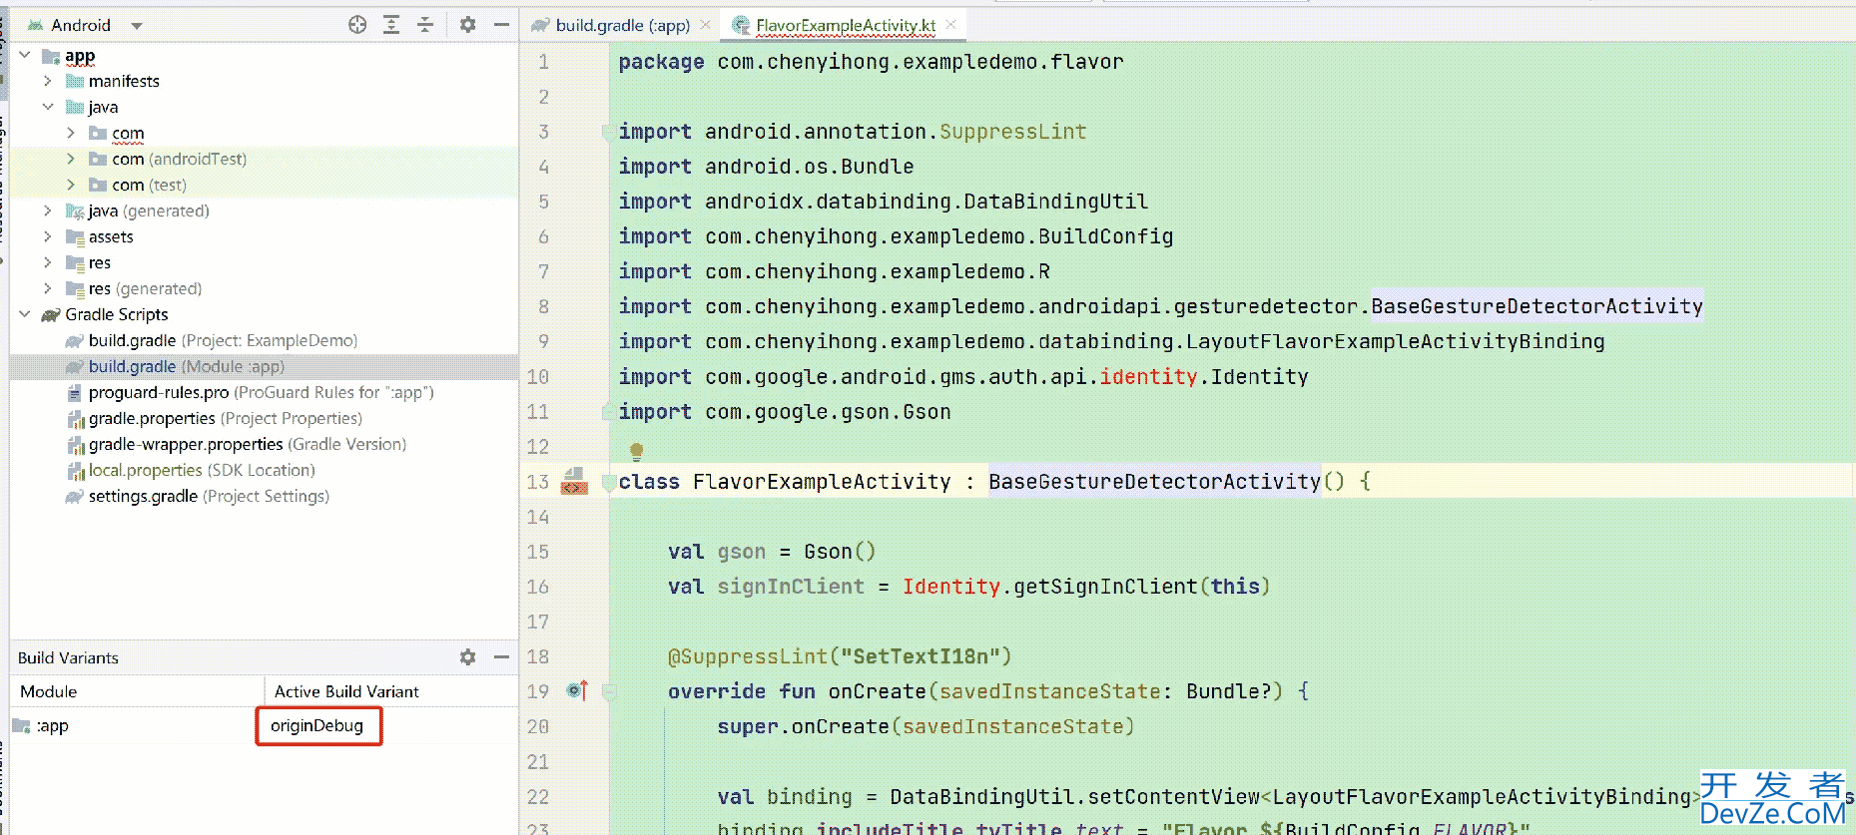
Task: Collapse the Gradle Scripts node
Action: click(25, 314)
